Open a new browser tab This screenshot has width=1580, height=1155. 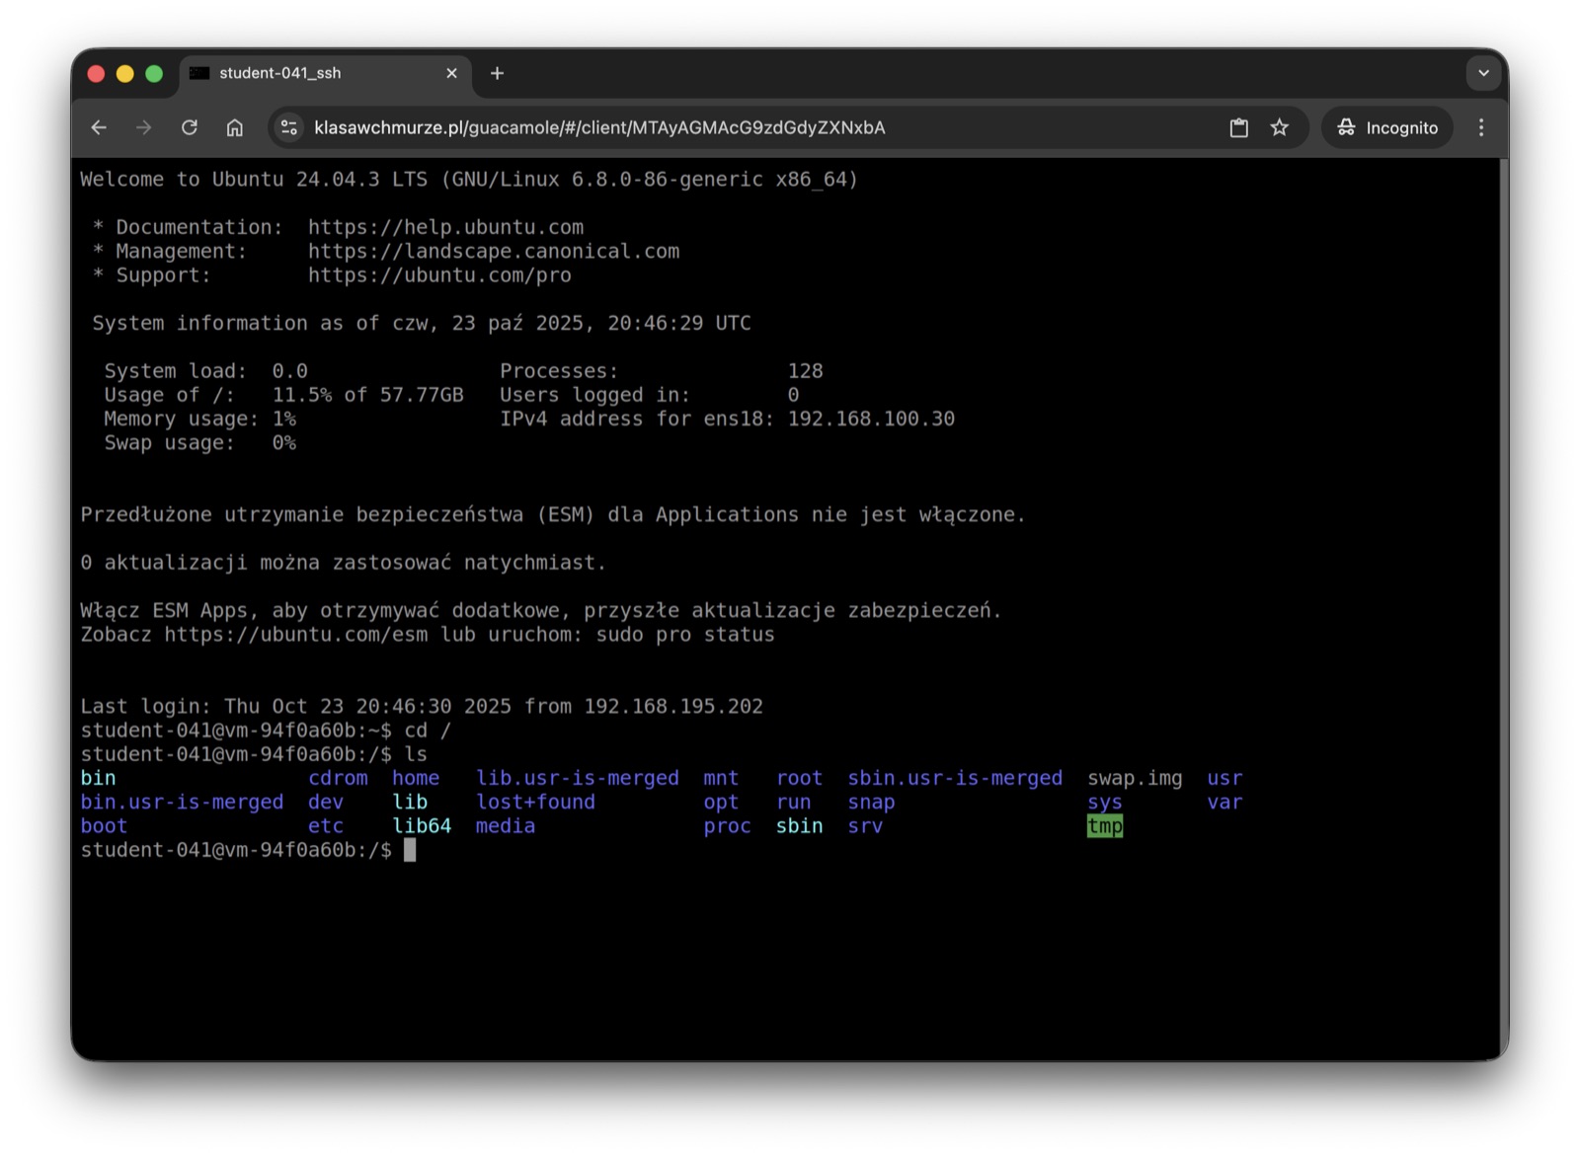point(497,73)
